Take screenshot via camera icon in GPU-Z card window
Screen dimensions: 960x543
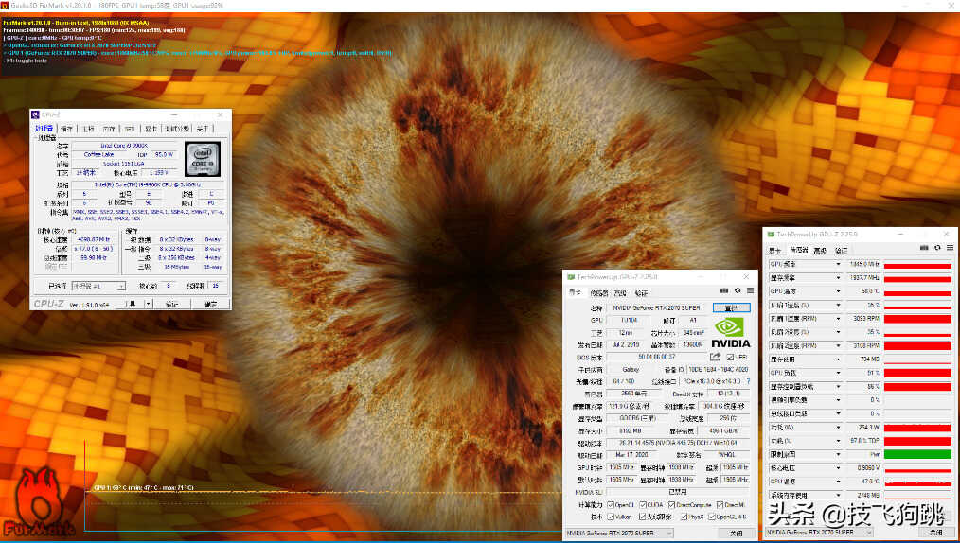[723, 291]
